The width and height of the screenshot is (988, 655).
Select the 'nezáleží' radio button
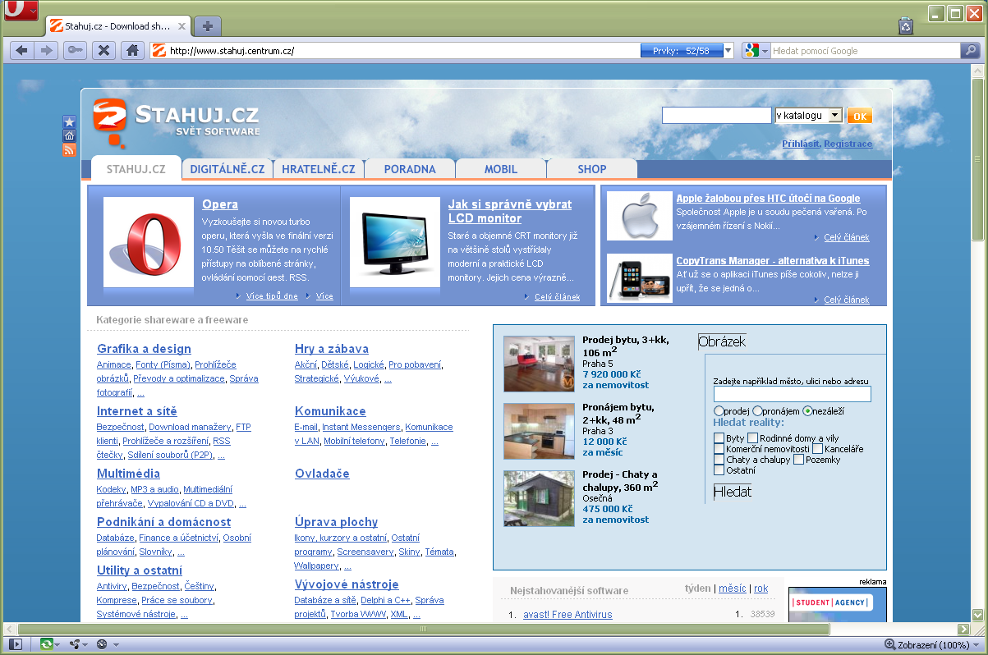(807, 410)
